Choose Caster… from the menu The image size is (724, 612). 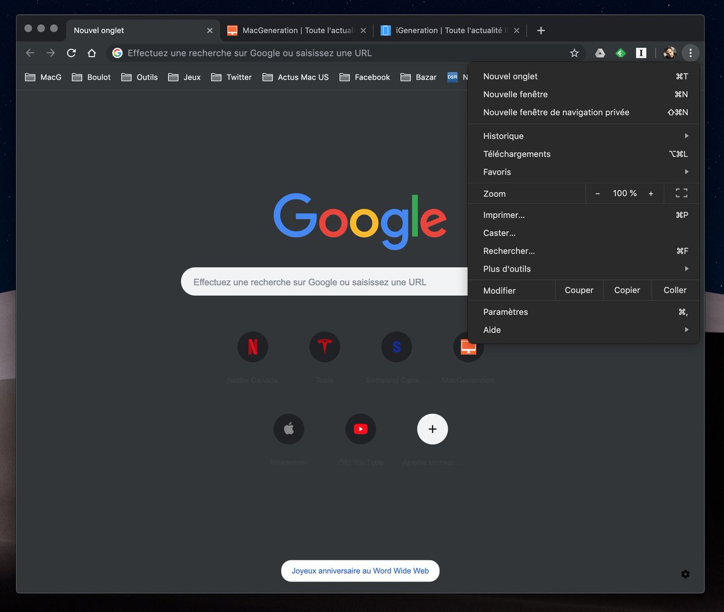[583, 233]
